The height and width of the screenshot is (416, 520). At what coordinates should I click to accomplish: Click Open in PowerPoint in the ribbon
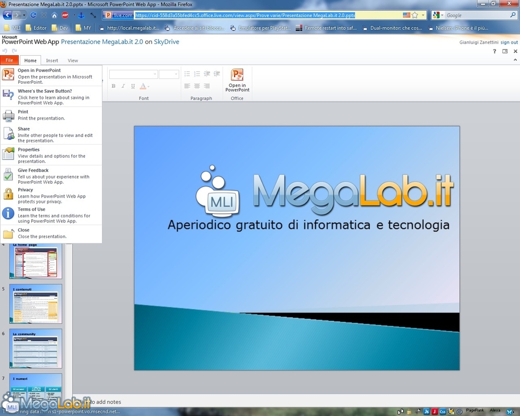237,80
